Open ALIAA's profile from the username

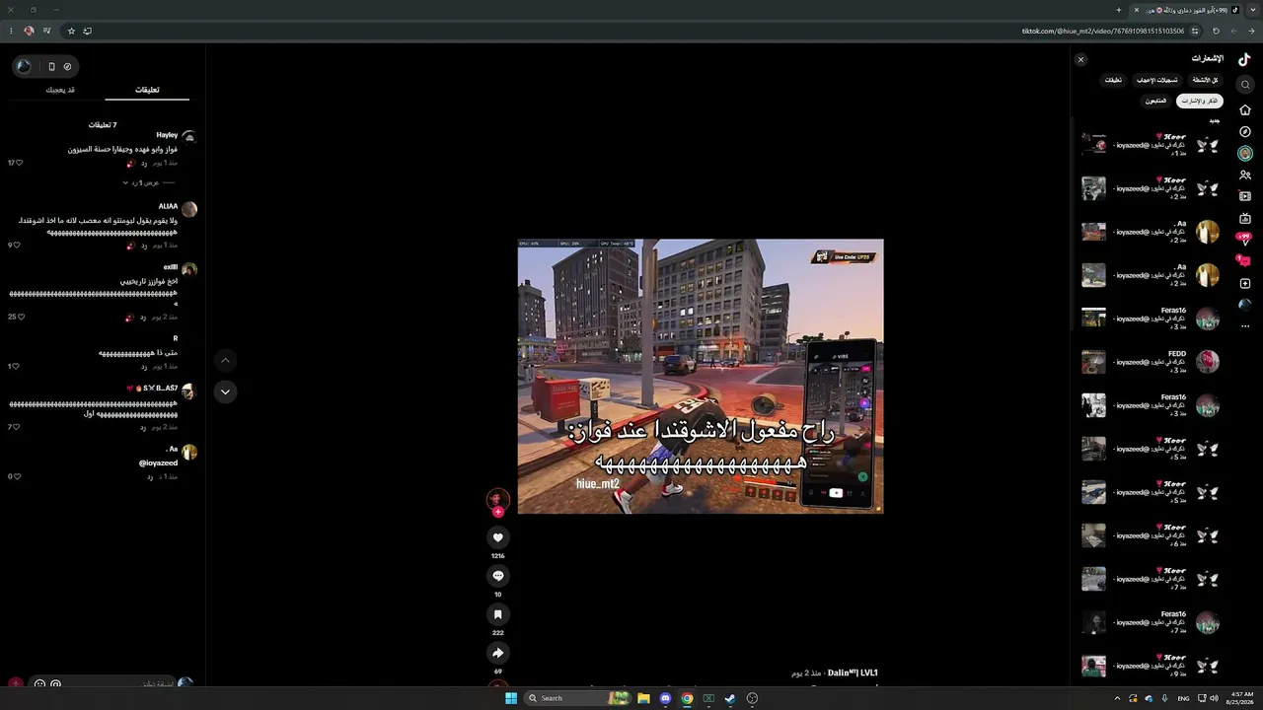click(169, 206)
